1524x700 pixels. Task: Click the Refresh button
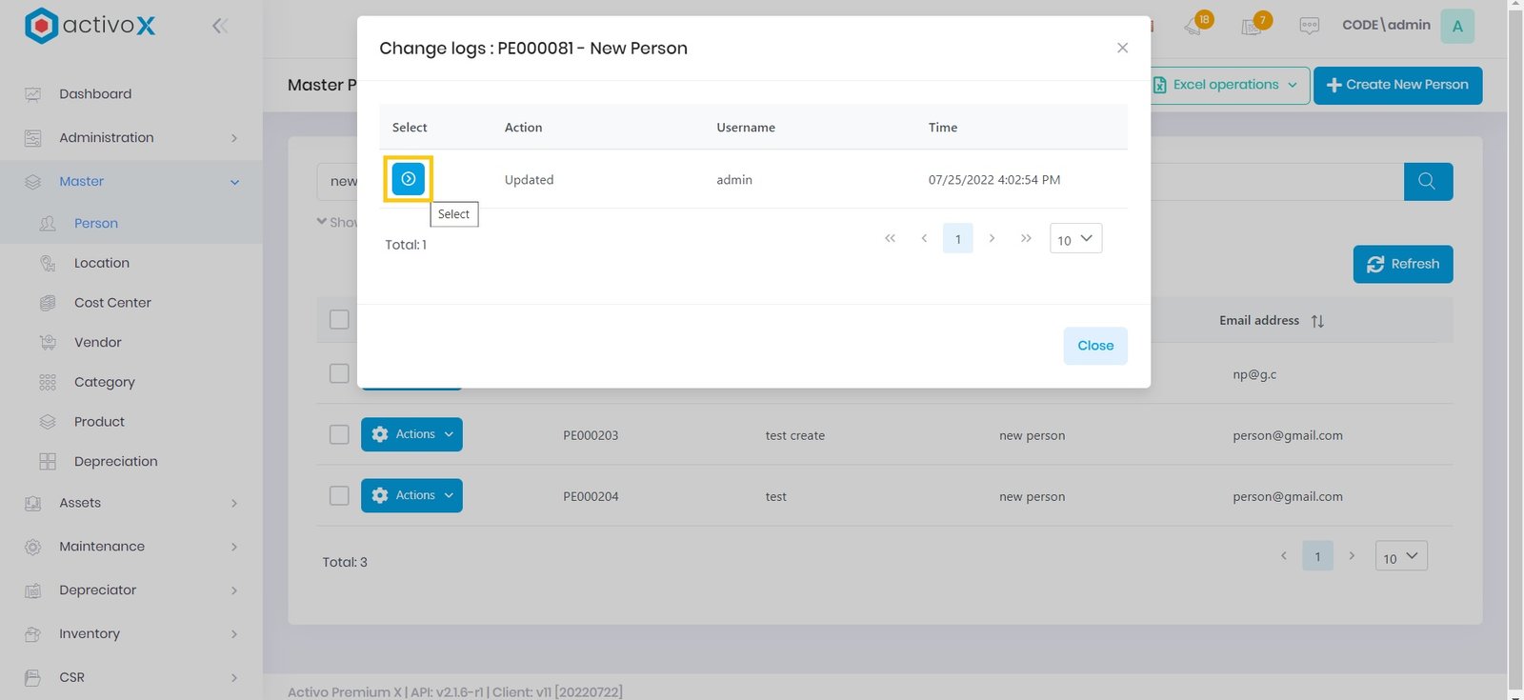point(1402,264)
